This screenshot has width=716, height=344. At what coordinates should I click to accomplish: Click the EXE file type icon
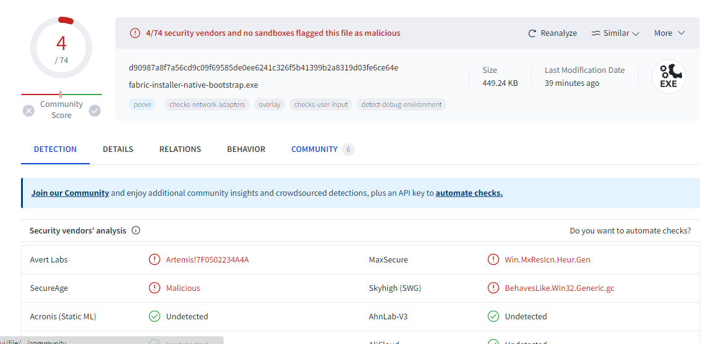click(668, 77)
